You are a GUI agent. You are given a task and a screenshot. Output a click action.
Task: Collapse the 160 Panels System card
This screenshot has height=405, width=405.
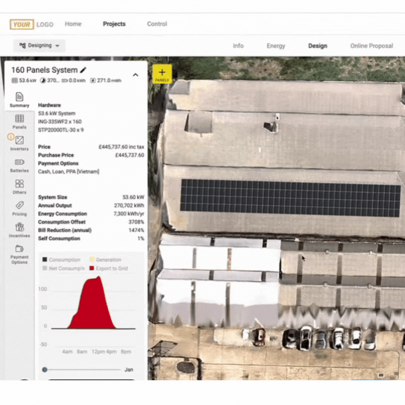(135, 75)
